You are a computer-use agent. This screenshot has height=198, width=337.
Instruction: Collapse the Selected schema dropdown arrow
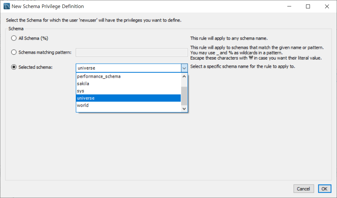(184, 68)
